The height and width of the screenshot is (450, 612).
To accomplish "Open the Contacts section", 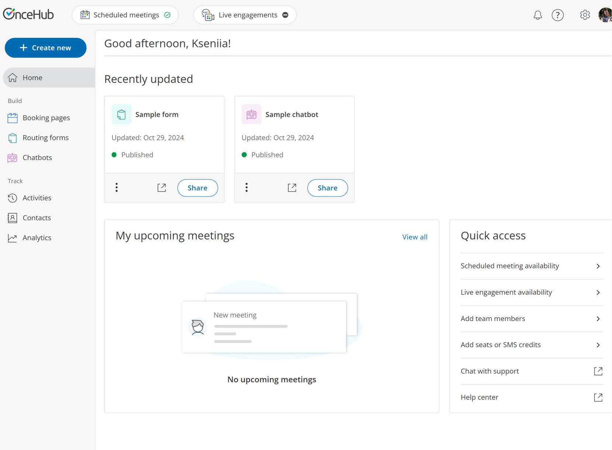I will pyautogui.click(x=36, y=218).
